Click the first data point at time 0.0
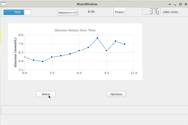Screen dimensions: 188x125 click(x=24, y=57)
